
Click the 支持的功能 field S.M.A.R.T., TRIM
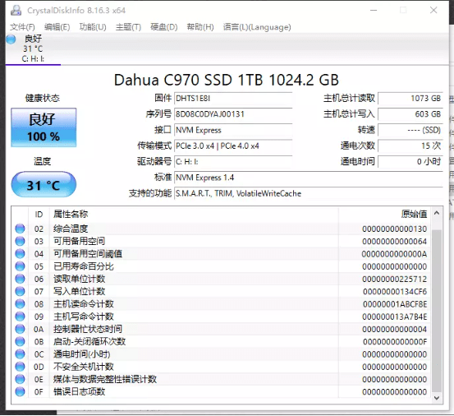pyautogui.click(x=309, y=193)
